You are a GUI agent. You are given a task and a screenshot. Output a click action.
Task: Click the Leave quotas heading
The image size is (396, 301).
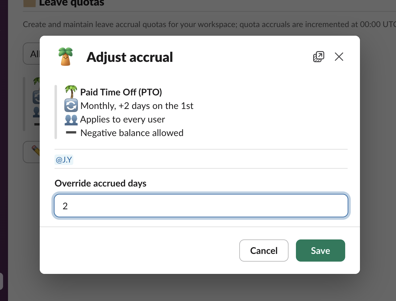pyautogui.click(x=72, y=3)
